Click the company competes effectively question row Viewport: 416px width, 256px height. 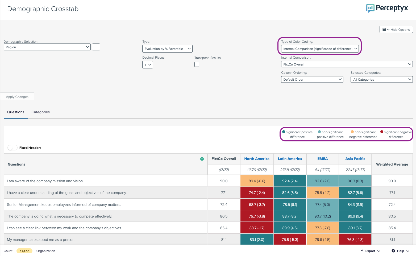click(x=106, y=216)
